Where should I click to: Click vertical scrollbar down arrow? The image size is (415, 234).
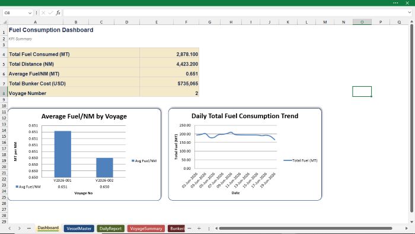click(x=411, y=222)
